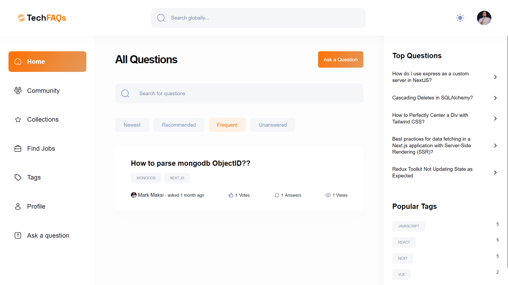Switch to the Recommended filter tab
This screenshot has width=508, height=285.
pos(179,125)
